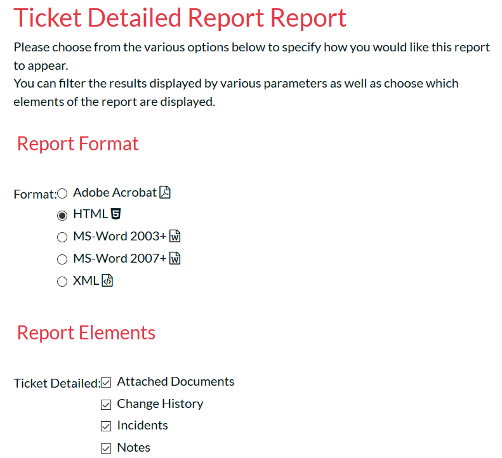Viewport: 502px width, 458px height.
Task: Click the Report Elements section heading
Action: click(x=86, y=332)
